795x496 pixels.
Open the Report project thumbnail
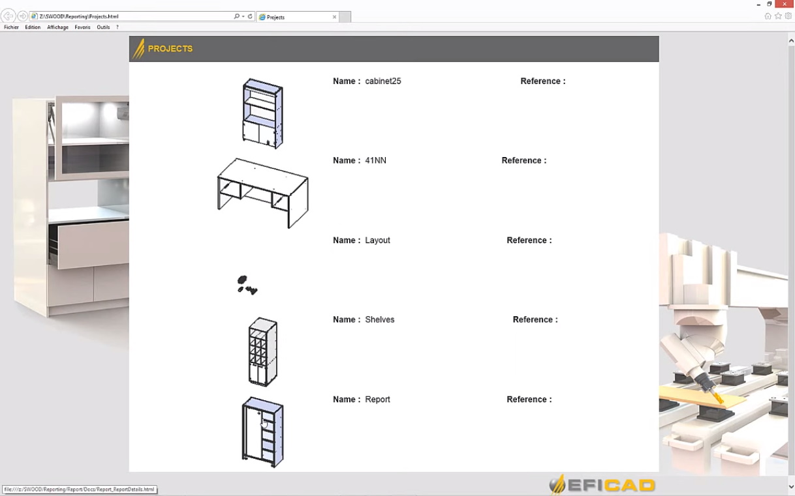[262, 431]
